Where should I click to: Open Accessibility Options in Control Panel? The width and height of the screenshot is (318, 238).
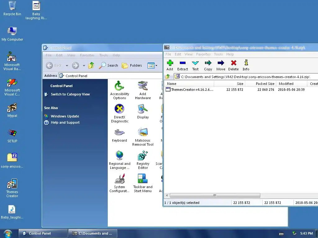(120, 90)
